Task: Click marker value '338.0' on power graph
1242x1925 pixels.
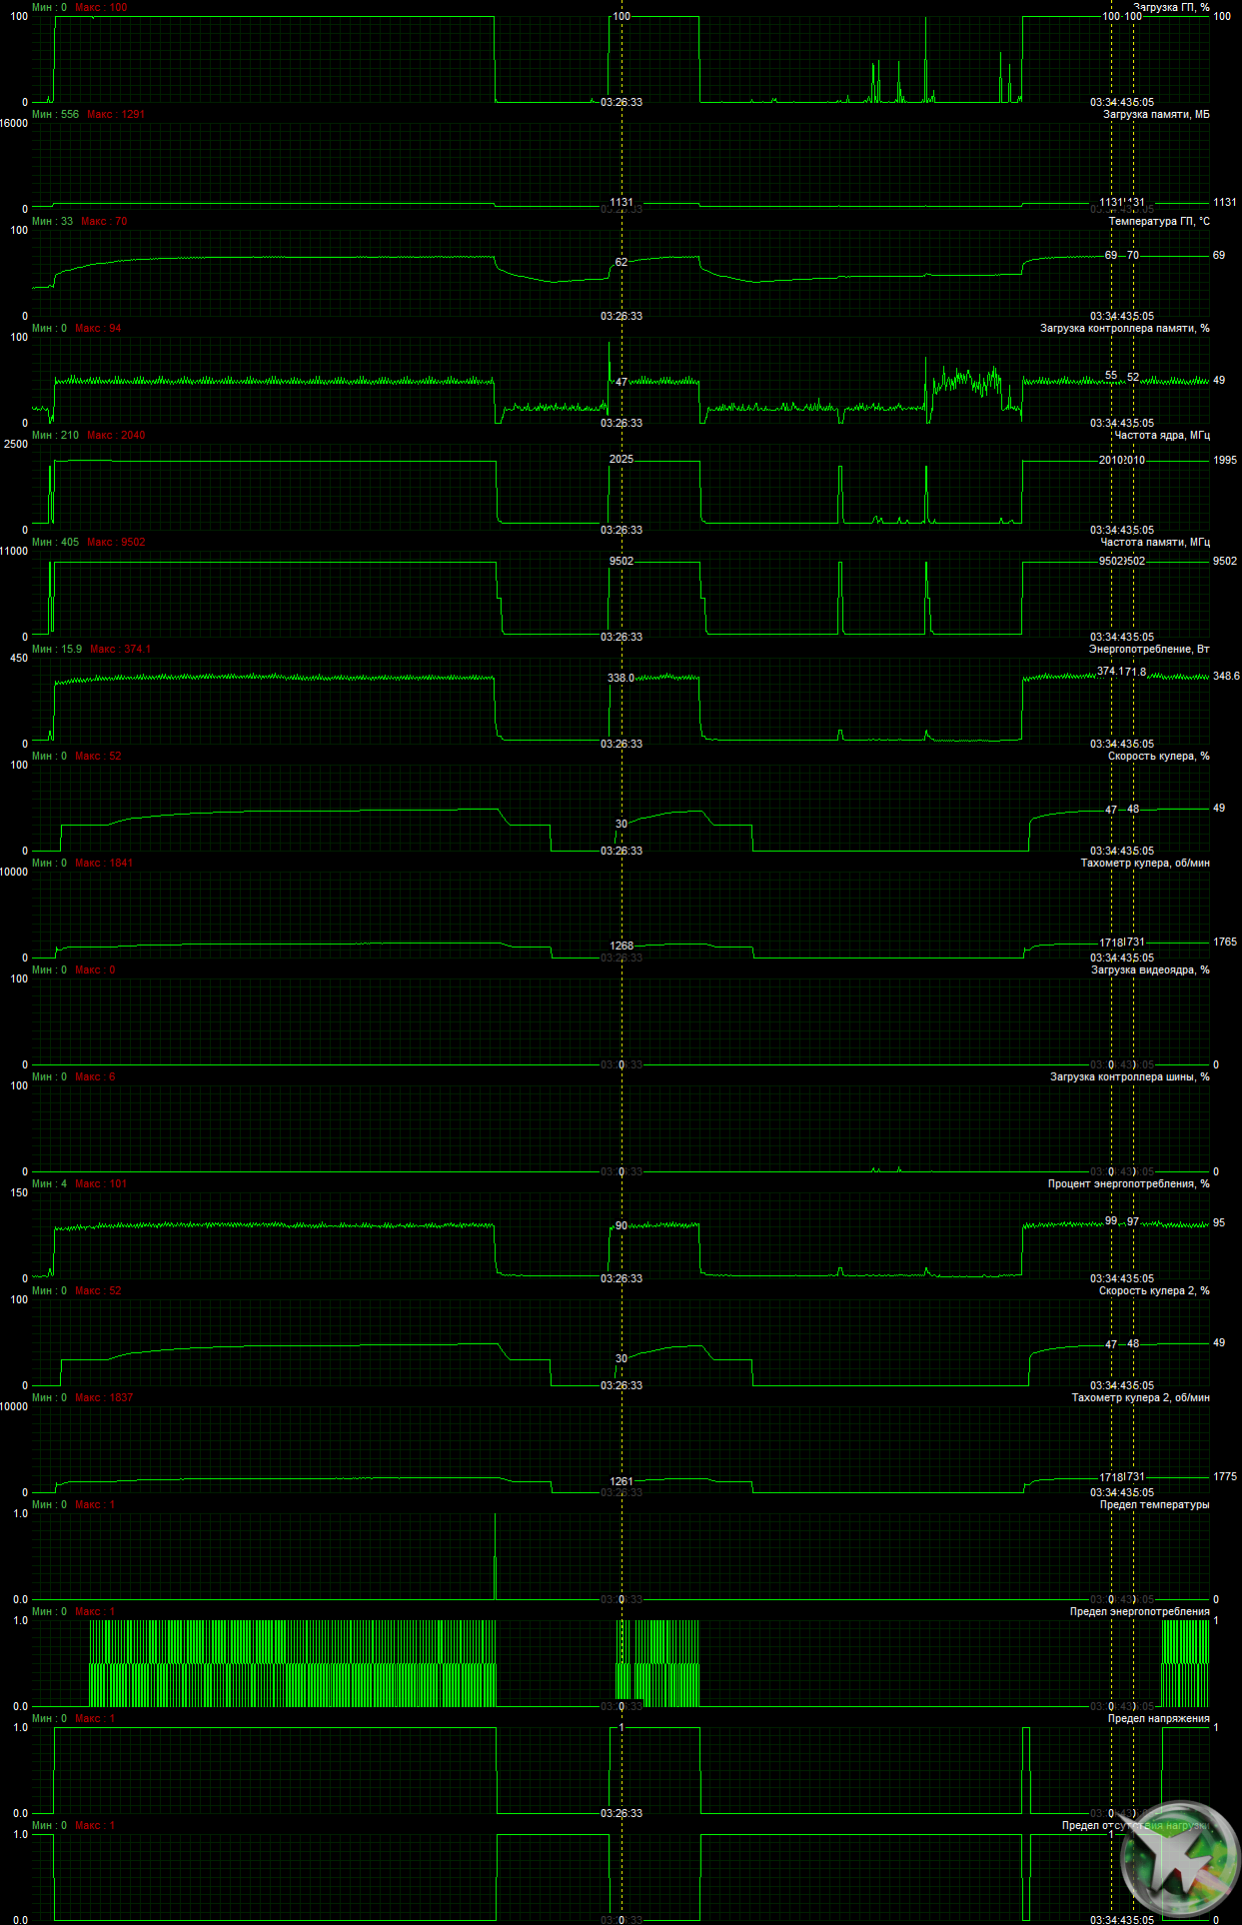Action: (x=621, y=678)
